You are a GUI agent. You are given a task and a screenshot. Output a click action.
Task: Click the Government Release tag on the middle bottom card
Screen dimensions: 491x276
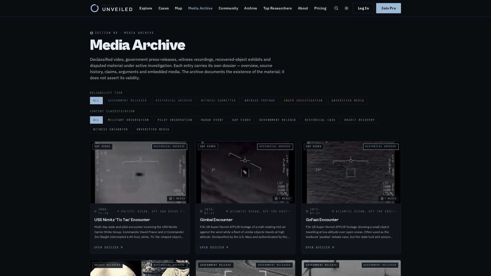[215, 265]
